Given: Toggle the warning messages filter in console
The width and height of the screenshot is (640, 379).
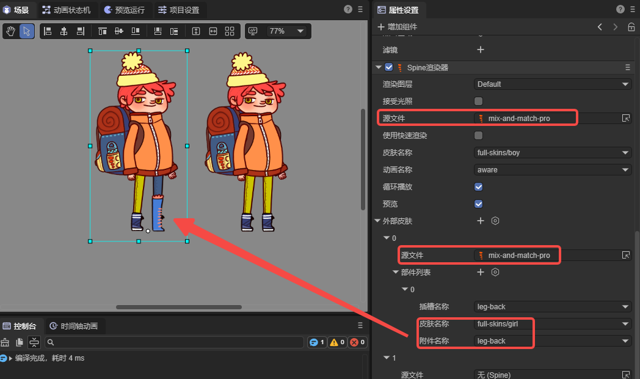Looking at the screenshot, I should pyautogui.click(x=338, y=342).
